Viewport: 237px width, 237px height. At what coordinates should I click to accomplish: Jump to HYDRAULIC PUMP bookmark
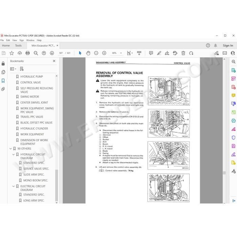click(x=31, y=77)
